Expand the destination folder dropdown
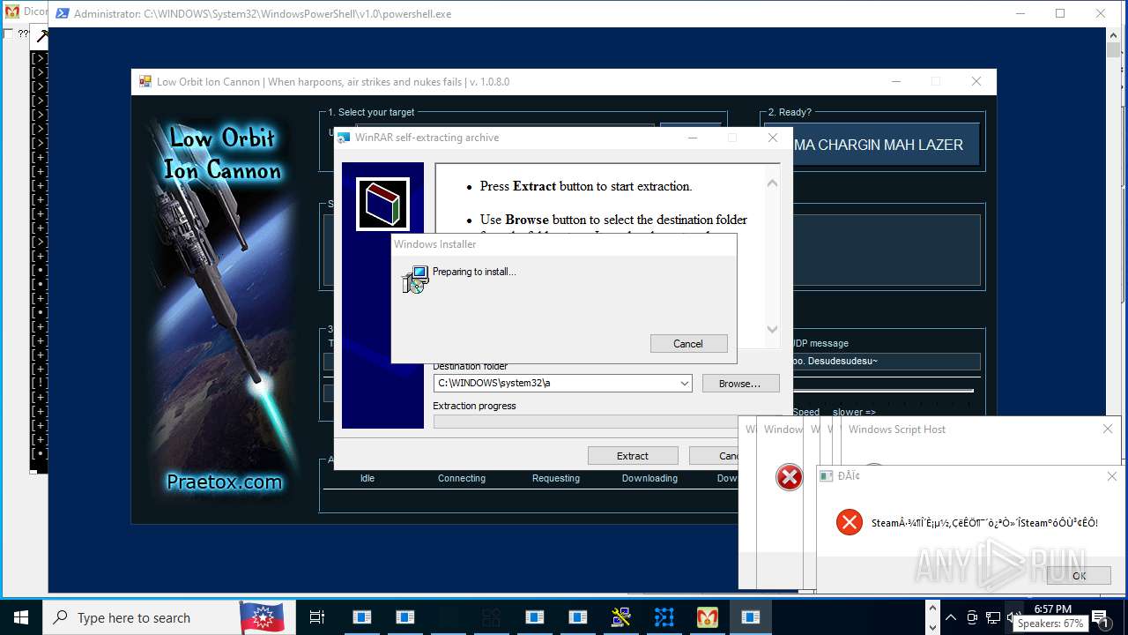The image size is (1128, 635). (685, 384)
